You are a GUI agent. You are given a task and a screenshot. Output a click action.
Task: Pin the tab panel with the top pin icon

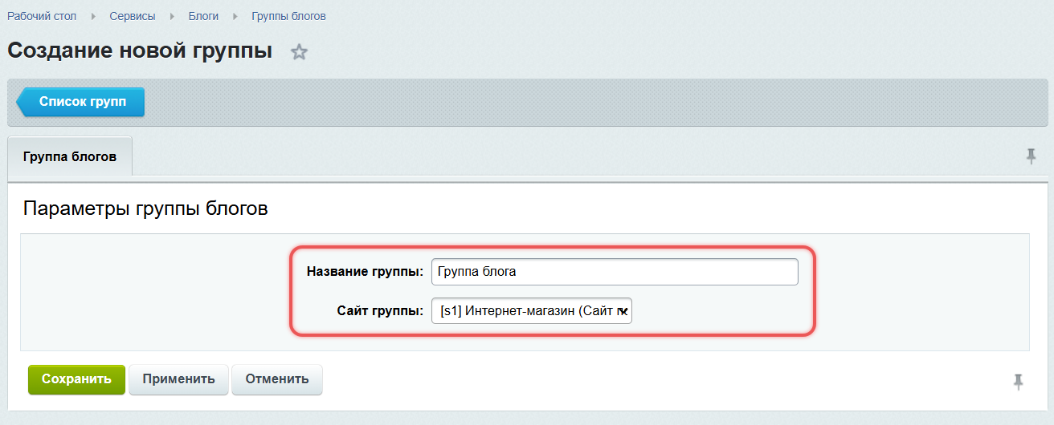1032,156
